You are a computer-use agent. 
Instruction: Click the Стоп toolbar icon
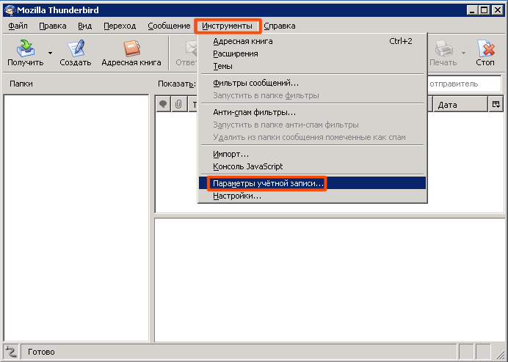(486, 48)
